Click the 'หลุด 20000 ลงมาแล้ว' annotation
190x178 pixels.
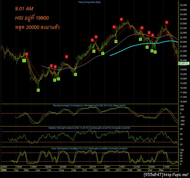coord(37,27)
